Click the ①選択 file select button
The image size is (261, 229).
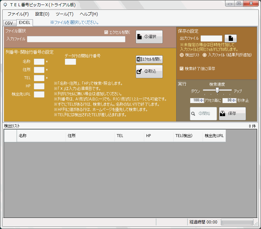pos(149,37)
